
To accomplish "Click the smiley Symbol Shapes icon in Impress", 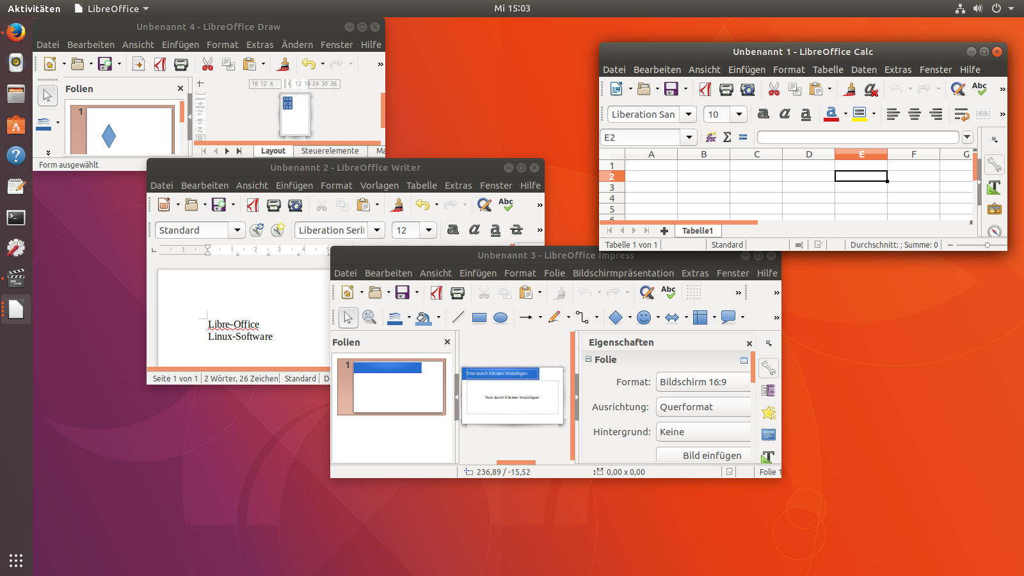I will [644, 317].
